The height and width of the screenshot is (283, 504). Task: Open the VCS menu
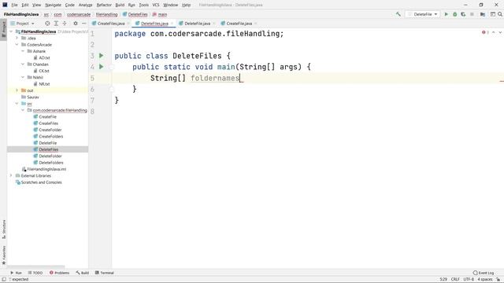coord(156,5)
